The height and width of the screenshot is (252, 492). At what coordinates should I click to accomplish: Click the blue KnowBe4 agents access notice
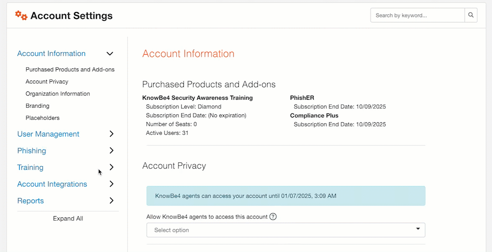(286, 196)
